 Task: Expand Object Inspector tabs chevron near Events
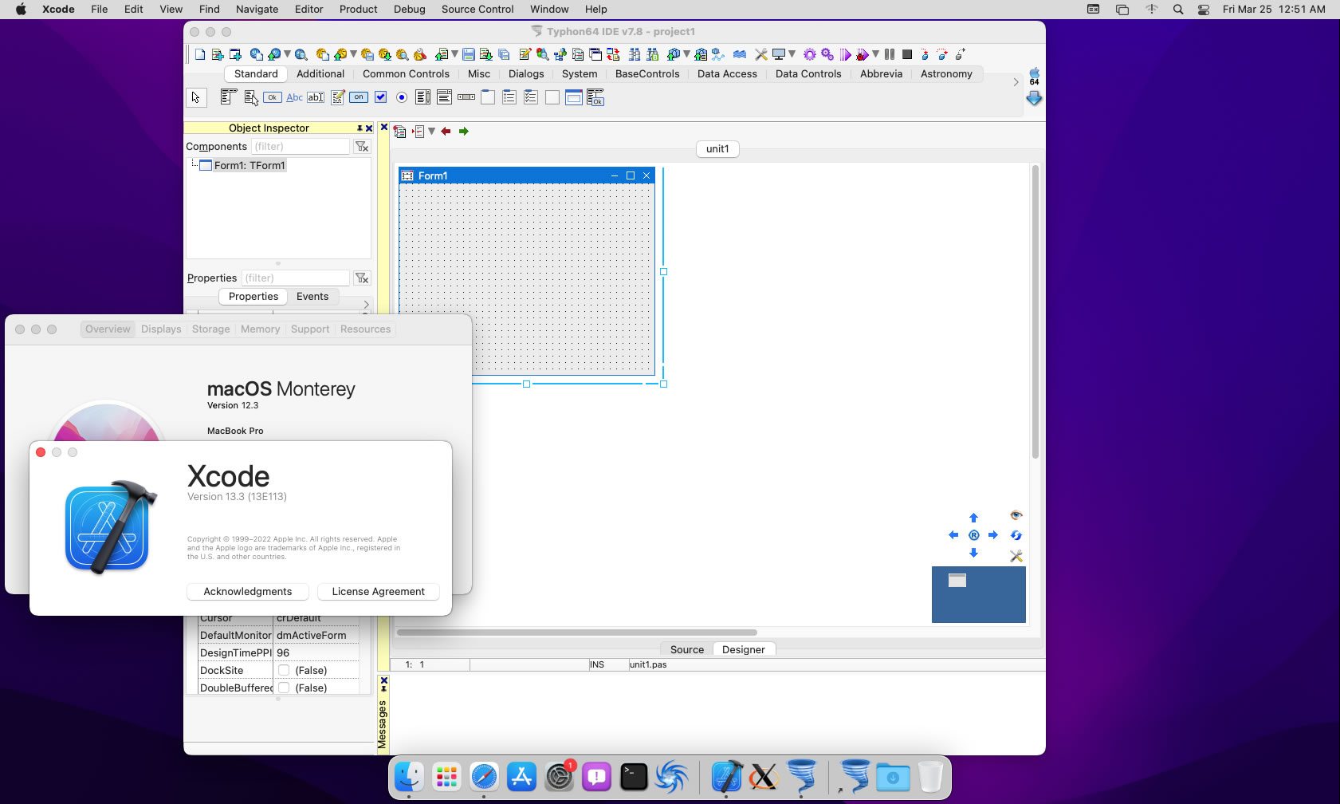click(x=366, y=305)
